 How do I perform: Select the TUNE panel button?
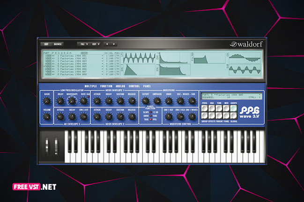219,108
